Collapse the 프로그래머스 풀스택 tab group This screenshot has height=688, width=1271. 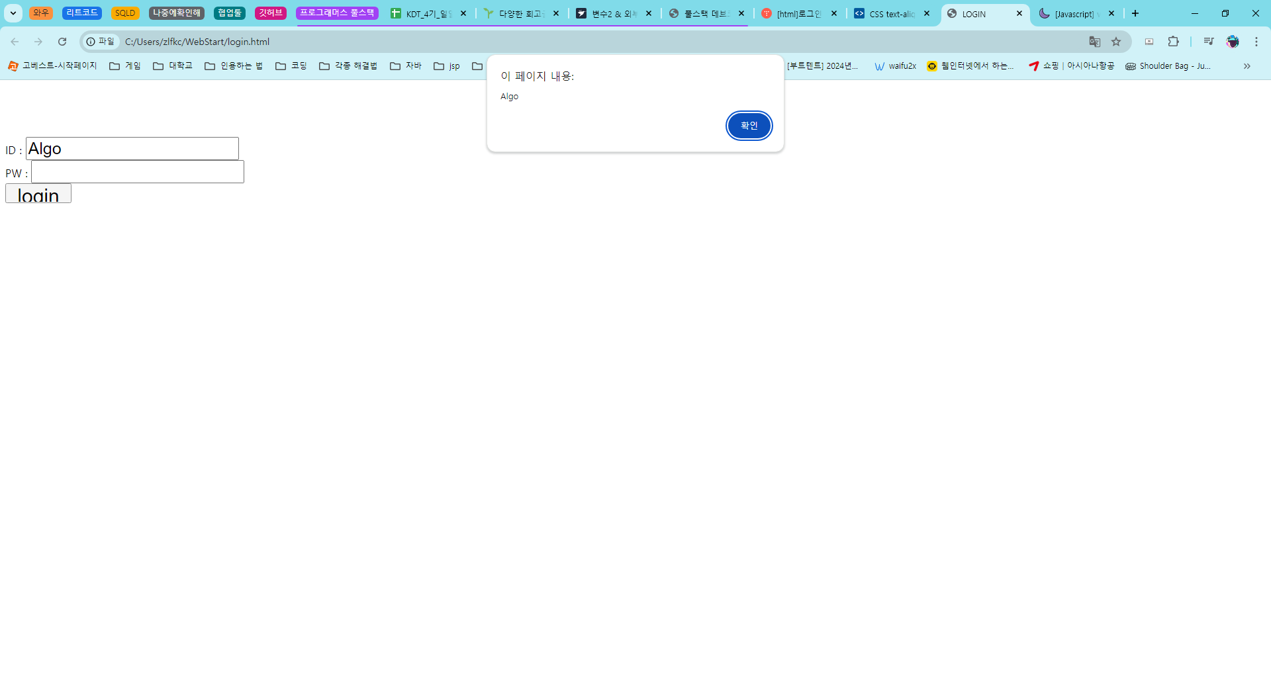(336, 13)
